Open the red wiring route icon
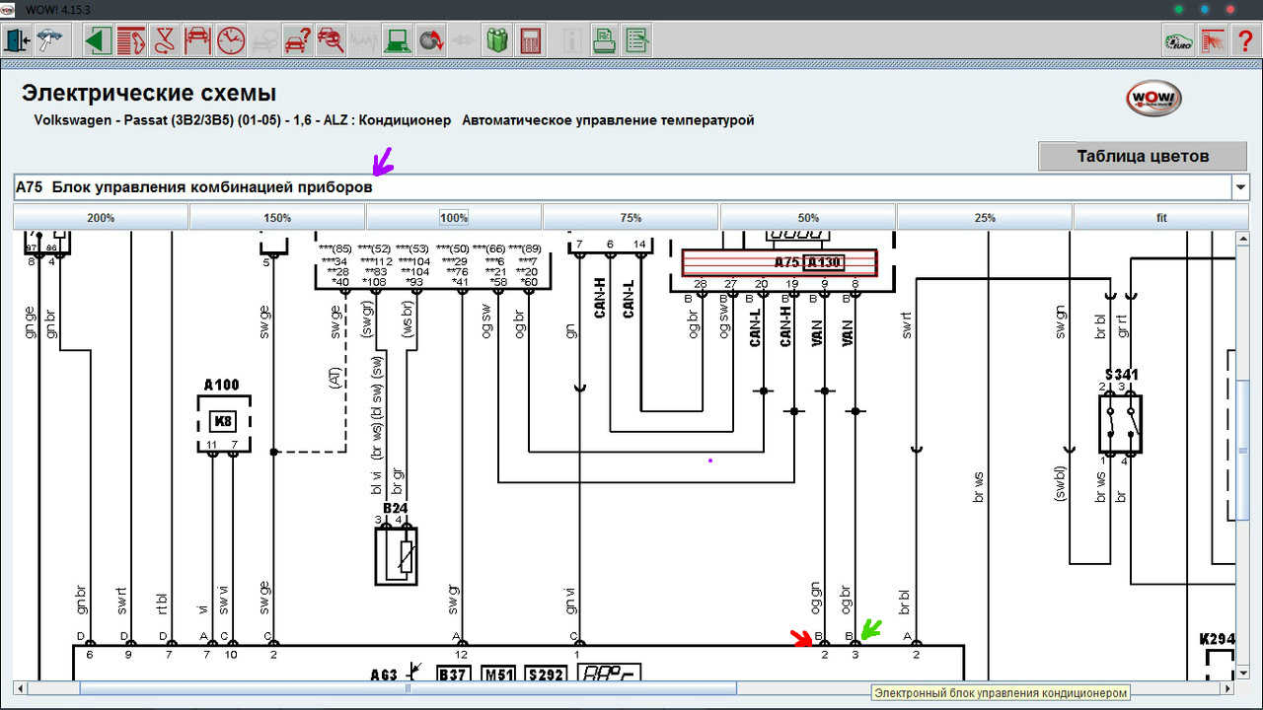Viewport: 1263px width, 710px height. 164,40
